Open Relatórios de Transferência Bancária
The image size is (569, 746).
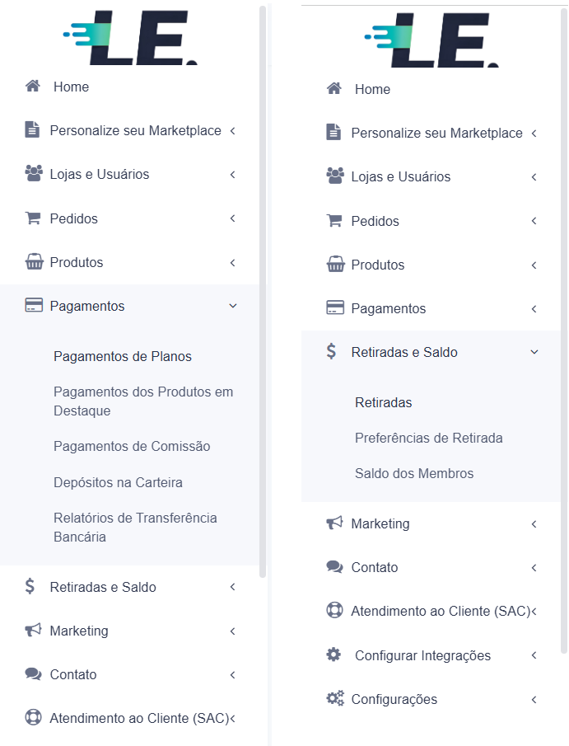(135, 528)
